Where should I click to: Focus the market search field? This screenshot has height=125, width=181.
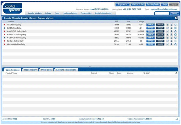(x=162, y=13)
